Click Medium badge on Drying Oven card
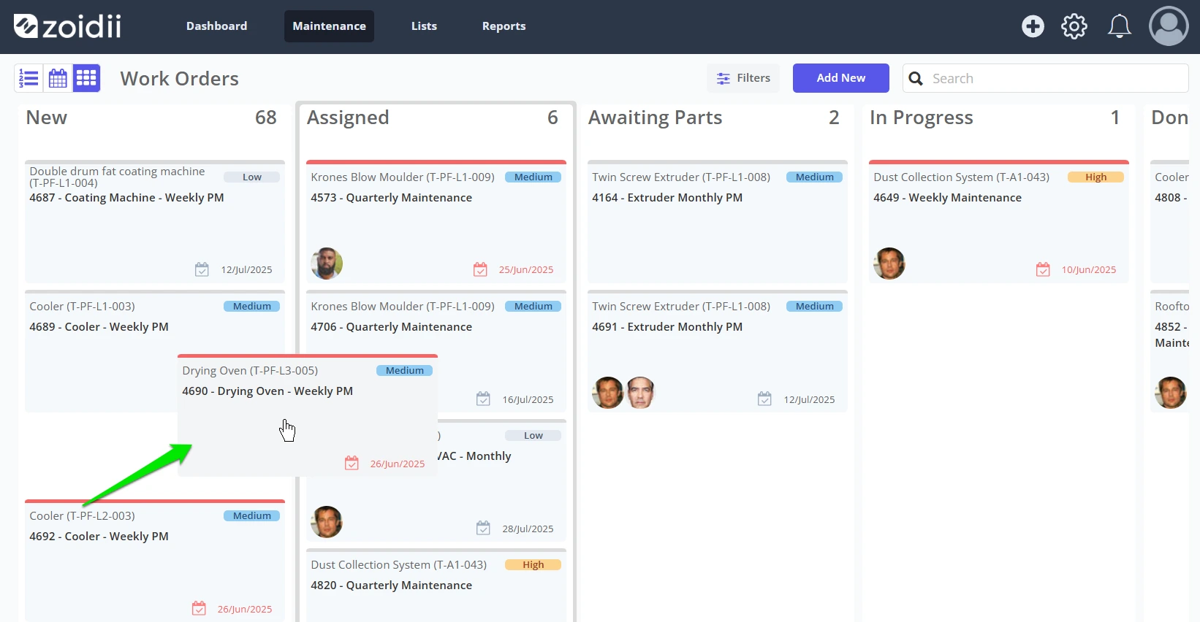1200x622 pixels. tap(404, 371)
